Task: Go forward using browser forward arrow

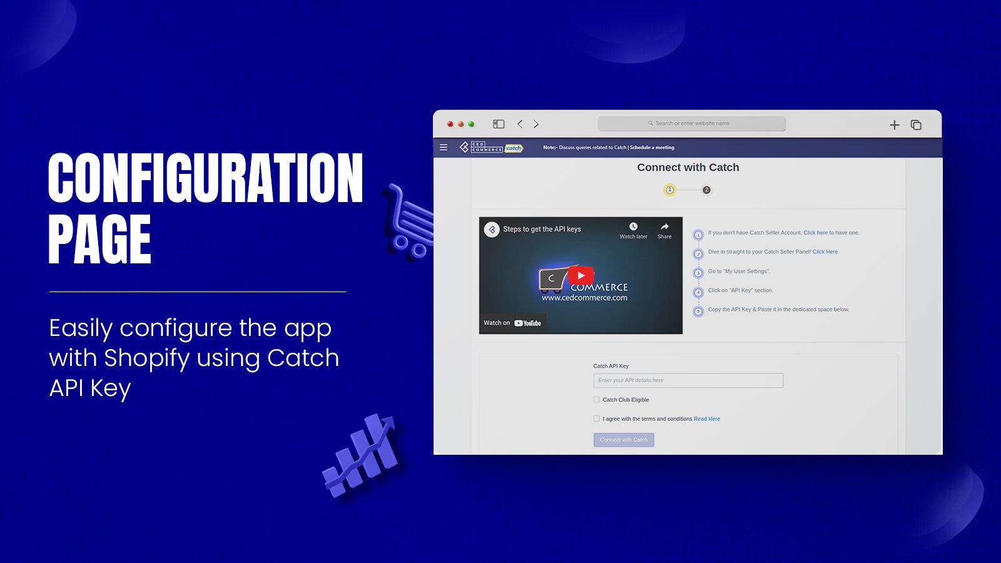Action: (536, 124)
